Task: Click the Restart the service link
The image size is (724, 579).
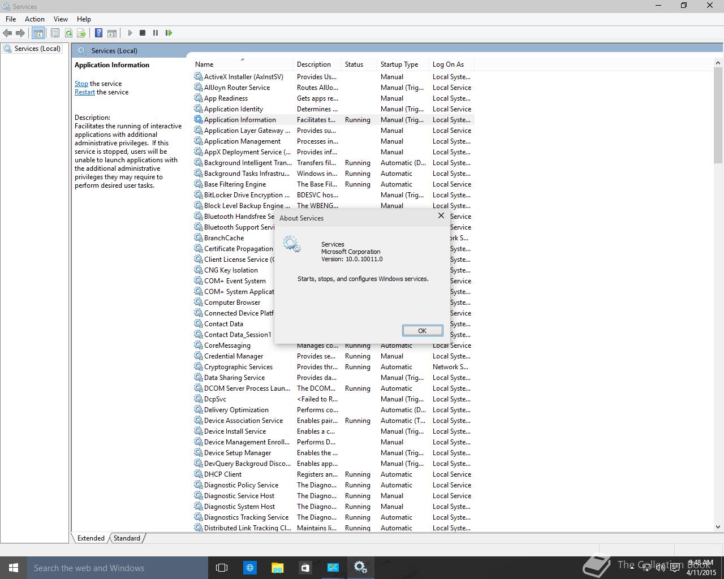Action: [85, 92]
